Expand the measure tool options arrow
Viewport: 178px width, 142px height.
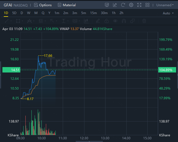[x=68, y=21]
